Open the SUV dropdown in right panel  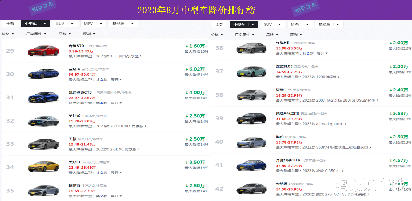pyautogui.click(x=272, y=25)
